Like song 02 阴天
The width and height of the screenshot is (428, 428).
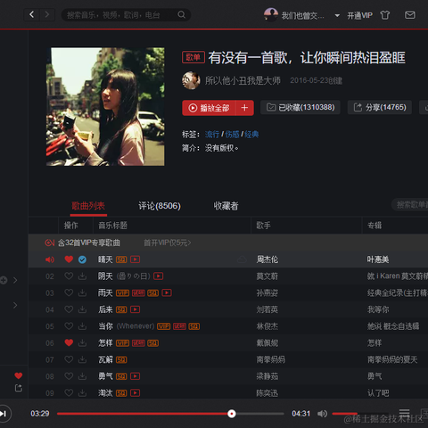69,276
